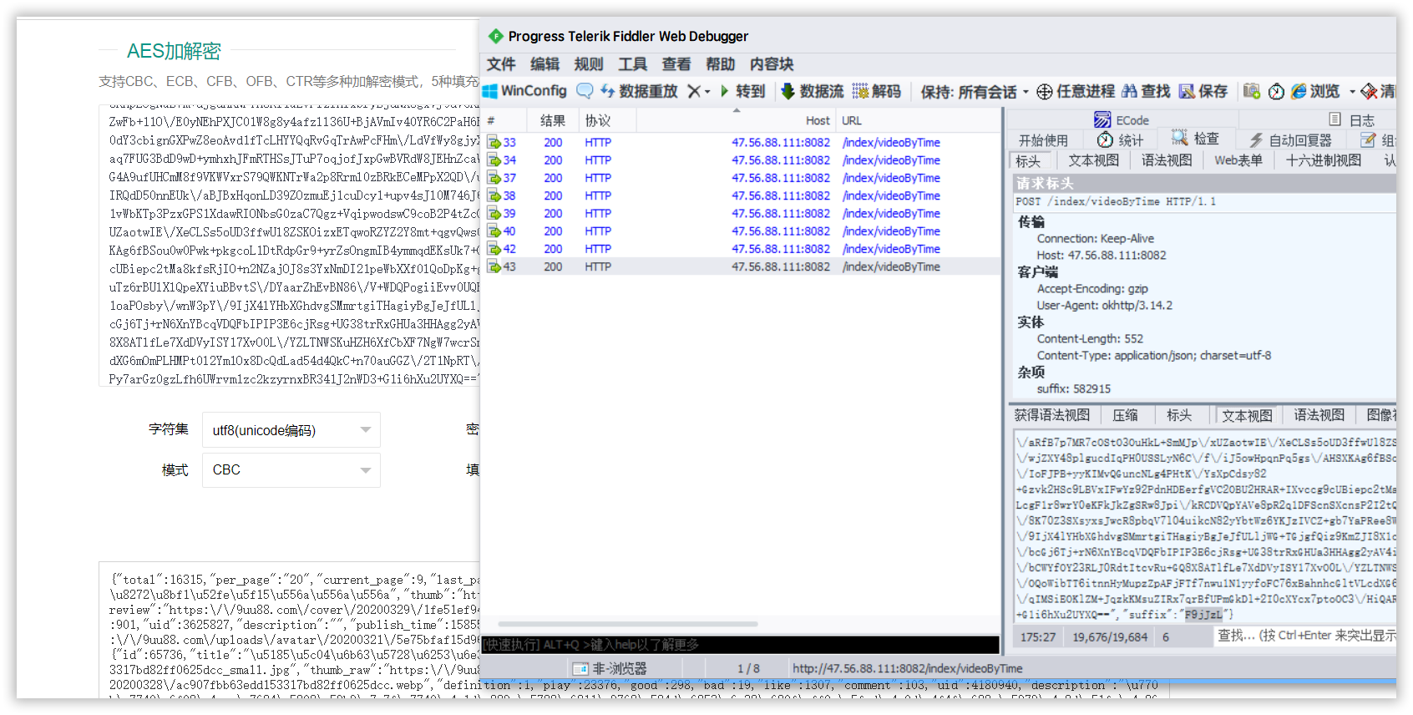The width and height of the screenshot is (1413, 715).
Task: Select the request 语法视图 tab
Action: tap(1167, 160)
